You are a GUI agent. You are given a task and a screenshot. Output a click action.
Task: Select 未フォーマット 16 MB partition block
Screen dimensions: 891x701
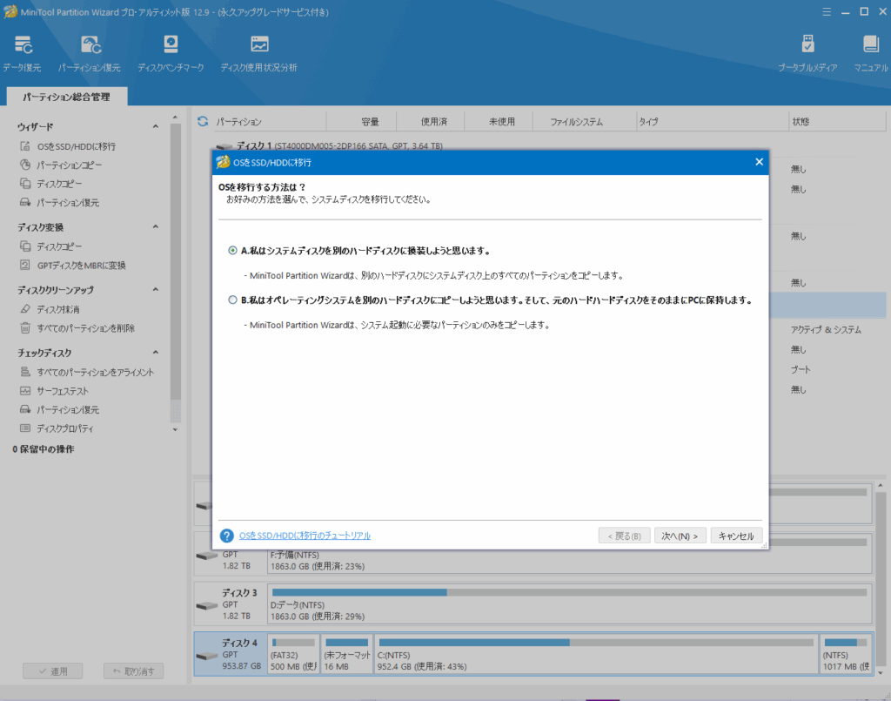346,654
